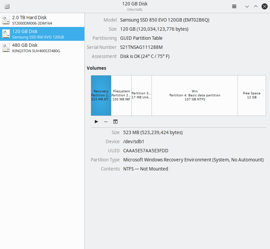Maximize window with the up chevron

(x=256, y=6)
